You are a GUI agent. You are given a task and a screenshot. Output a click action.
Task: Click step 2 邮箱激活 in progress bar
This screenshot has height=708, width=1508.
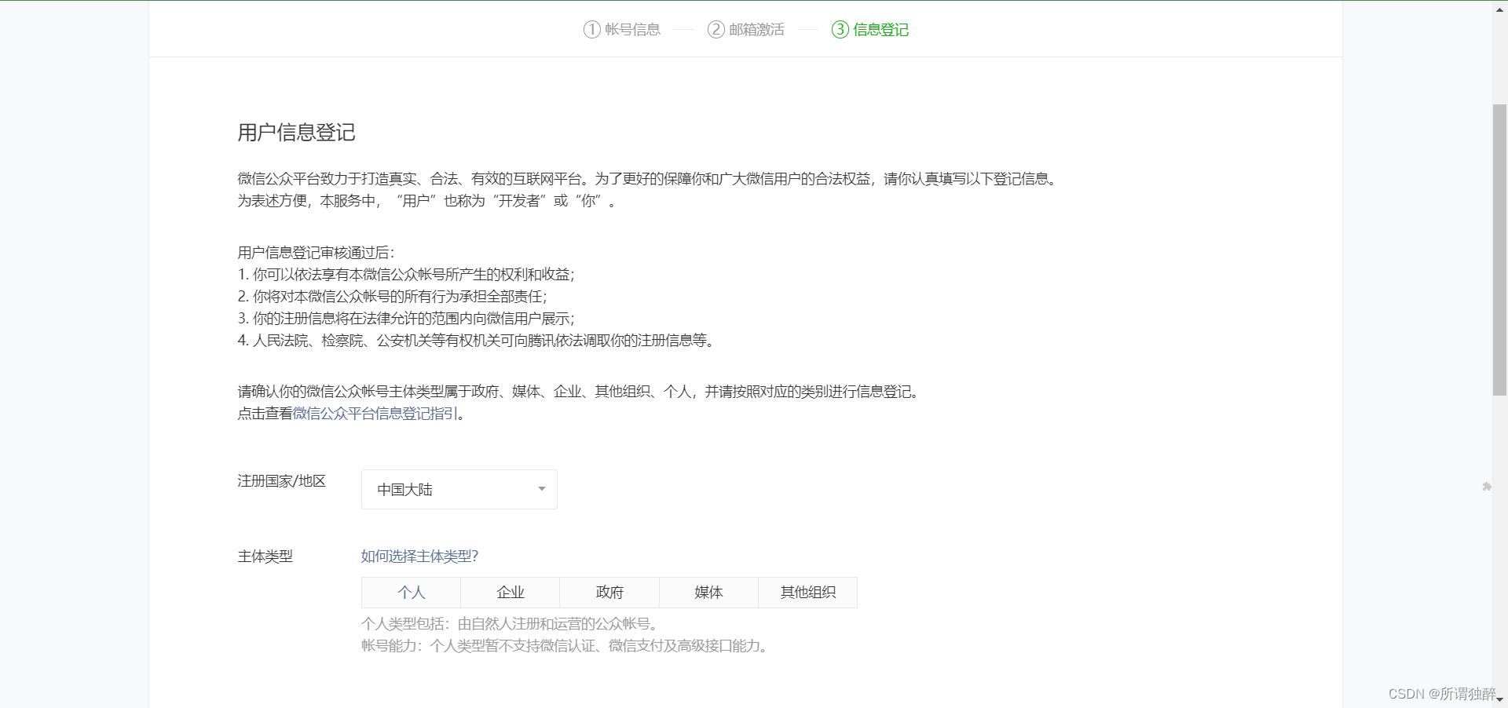[746, 30]
